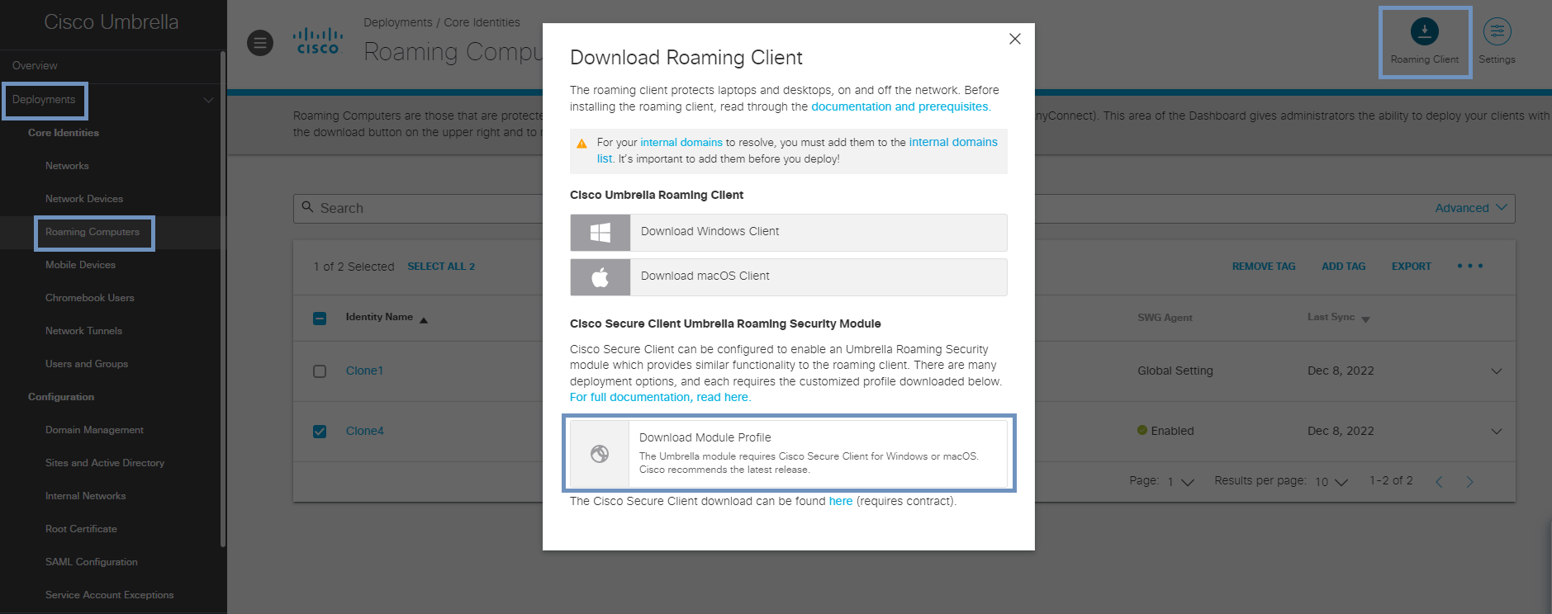
Task: Open Service Account Exceptions in the sidebar
Action: (110, 595)
